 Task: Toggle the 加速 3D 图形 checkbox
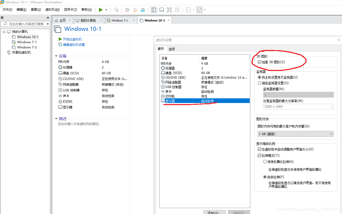[259, 62]
